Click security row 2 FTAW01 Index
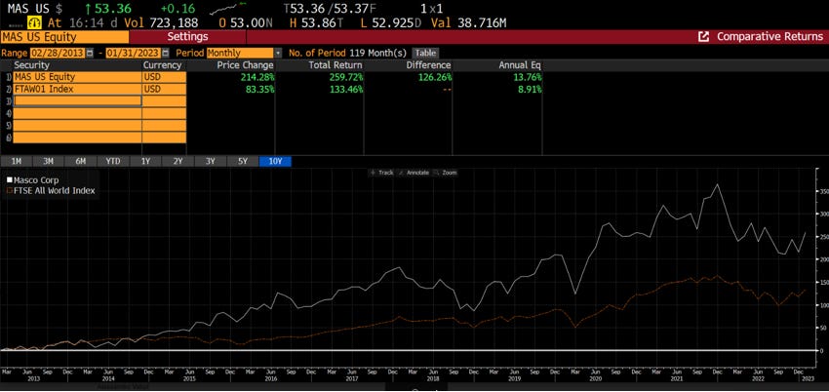 click(77, 90)
